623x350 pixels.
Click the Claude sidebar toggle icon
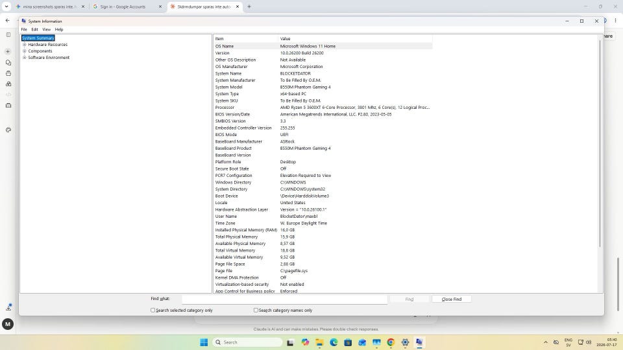pyautogui.click(x=8, y=35)
